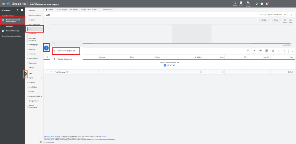Open Automated extensions page
296x144 pixels.
tap(32, 39)
